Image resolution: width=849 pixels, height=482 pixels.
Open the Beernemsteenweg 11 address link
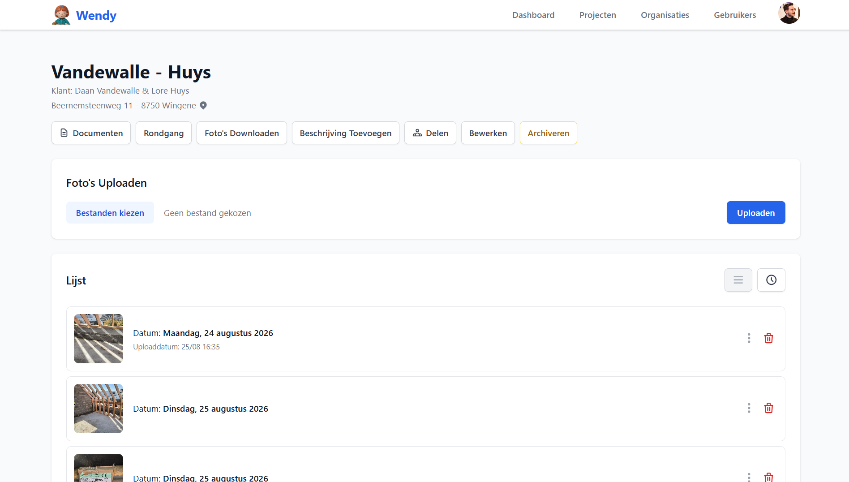click(124, 106)
